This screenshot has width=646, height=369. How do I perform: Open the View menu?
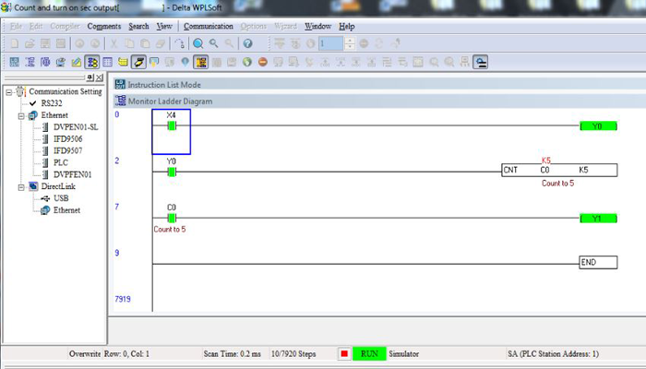pos(164,27)
